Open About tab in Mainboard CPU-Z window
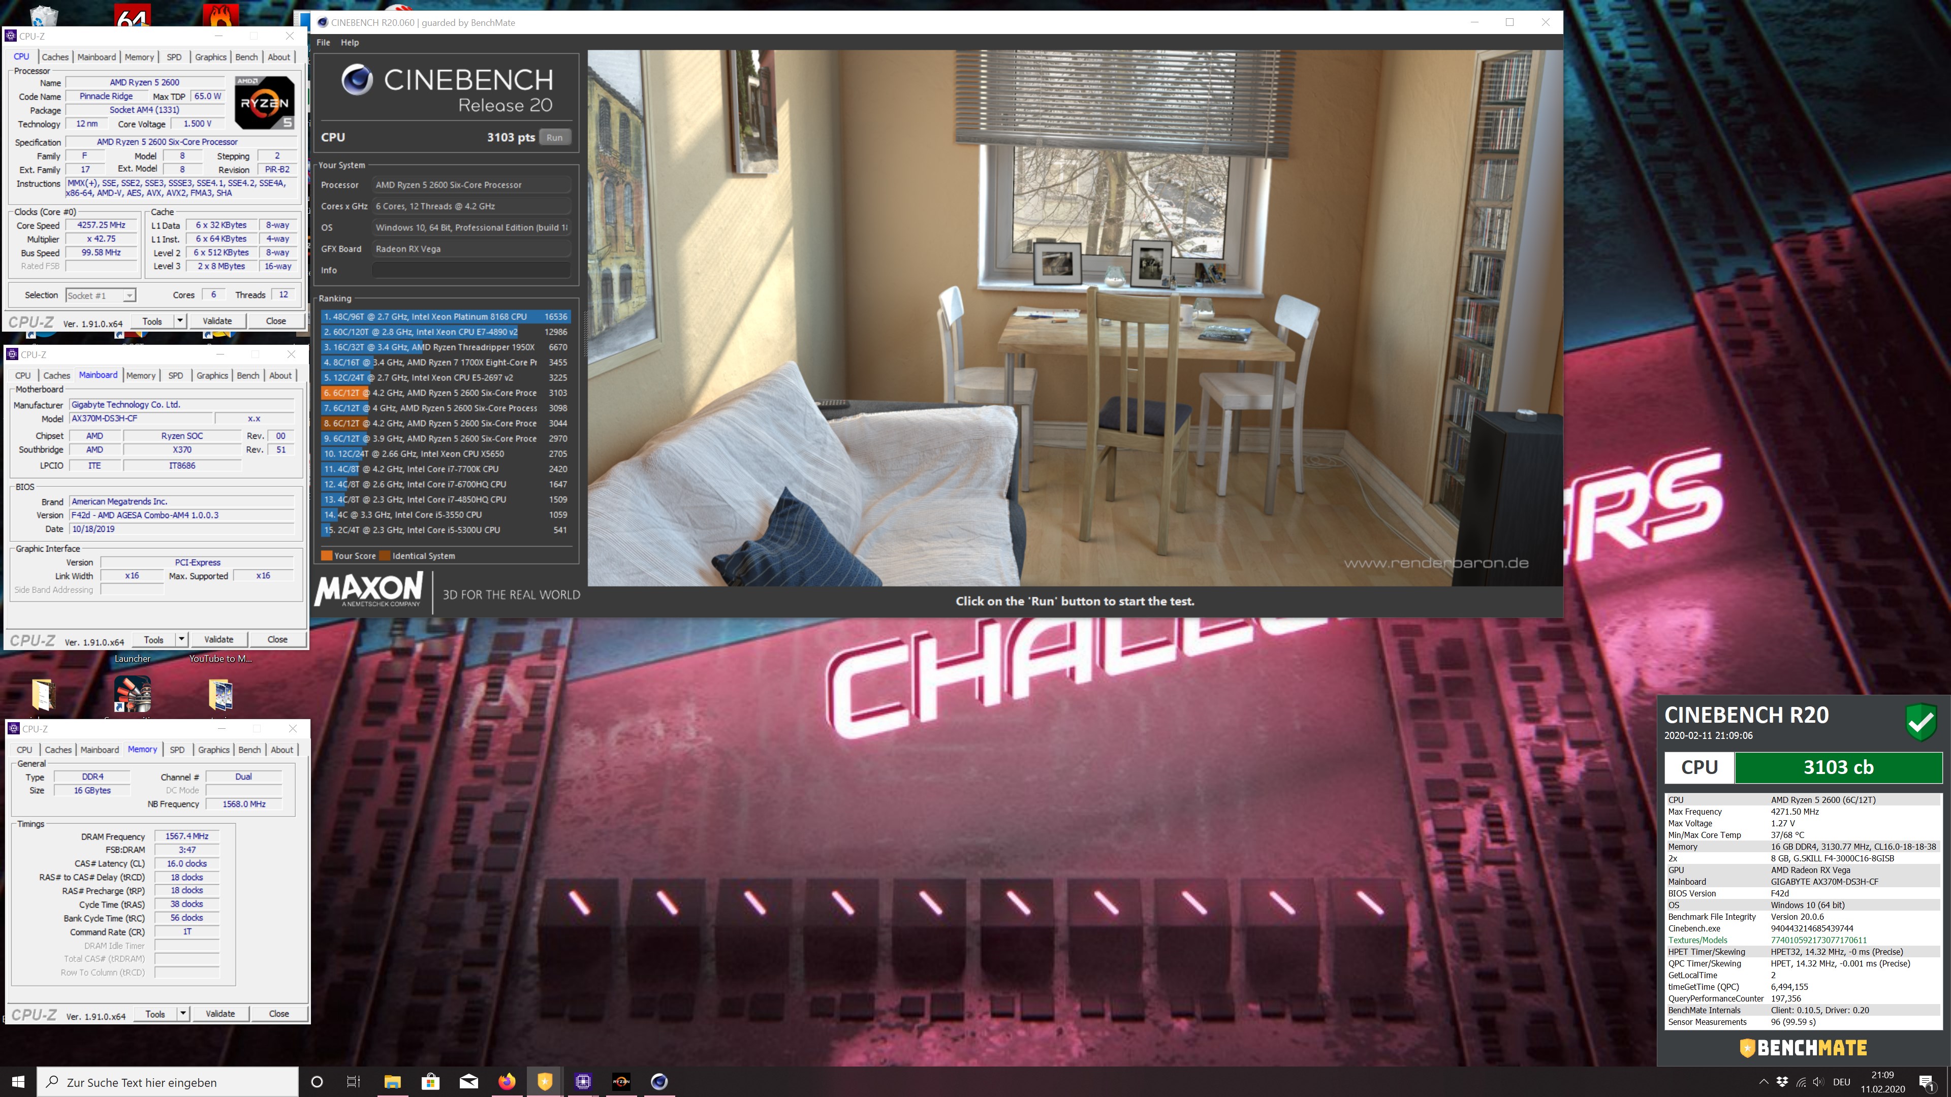Screen dimensions: 1951x1097 click(280, 375)
